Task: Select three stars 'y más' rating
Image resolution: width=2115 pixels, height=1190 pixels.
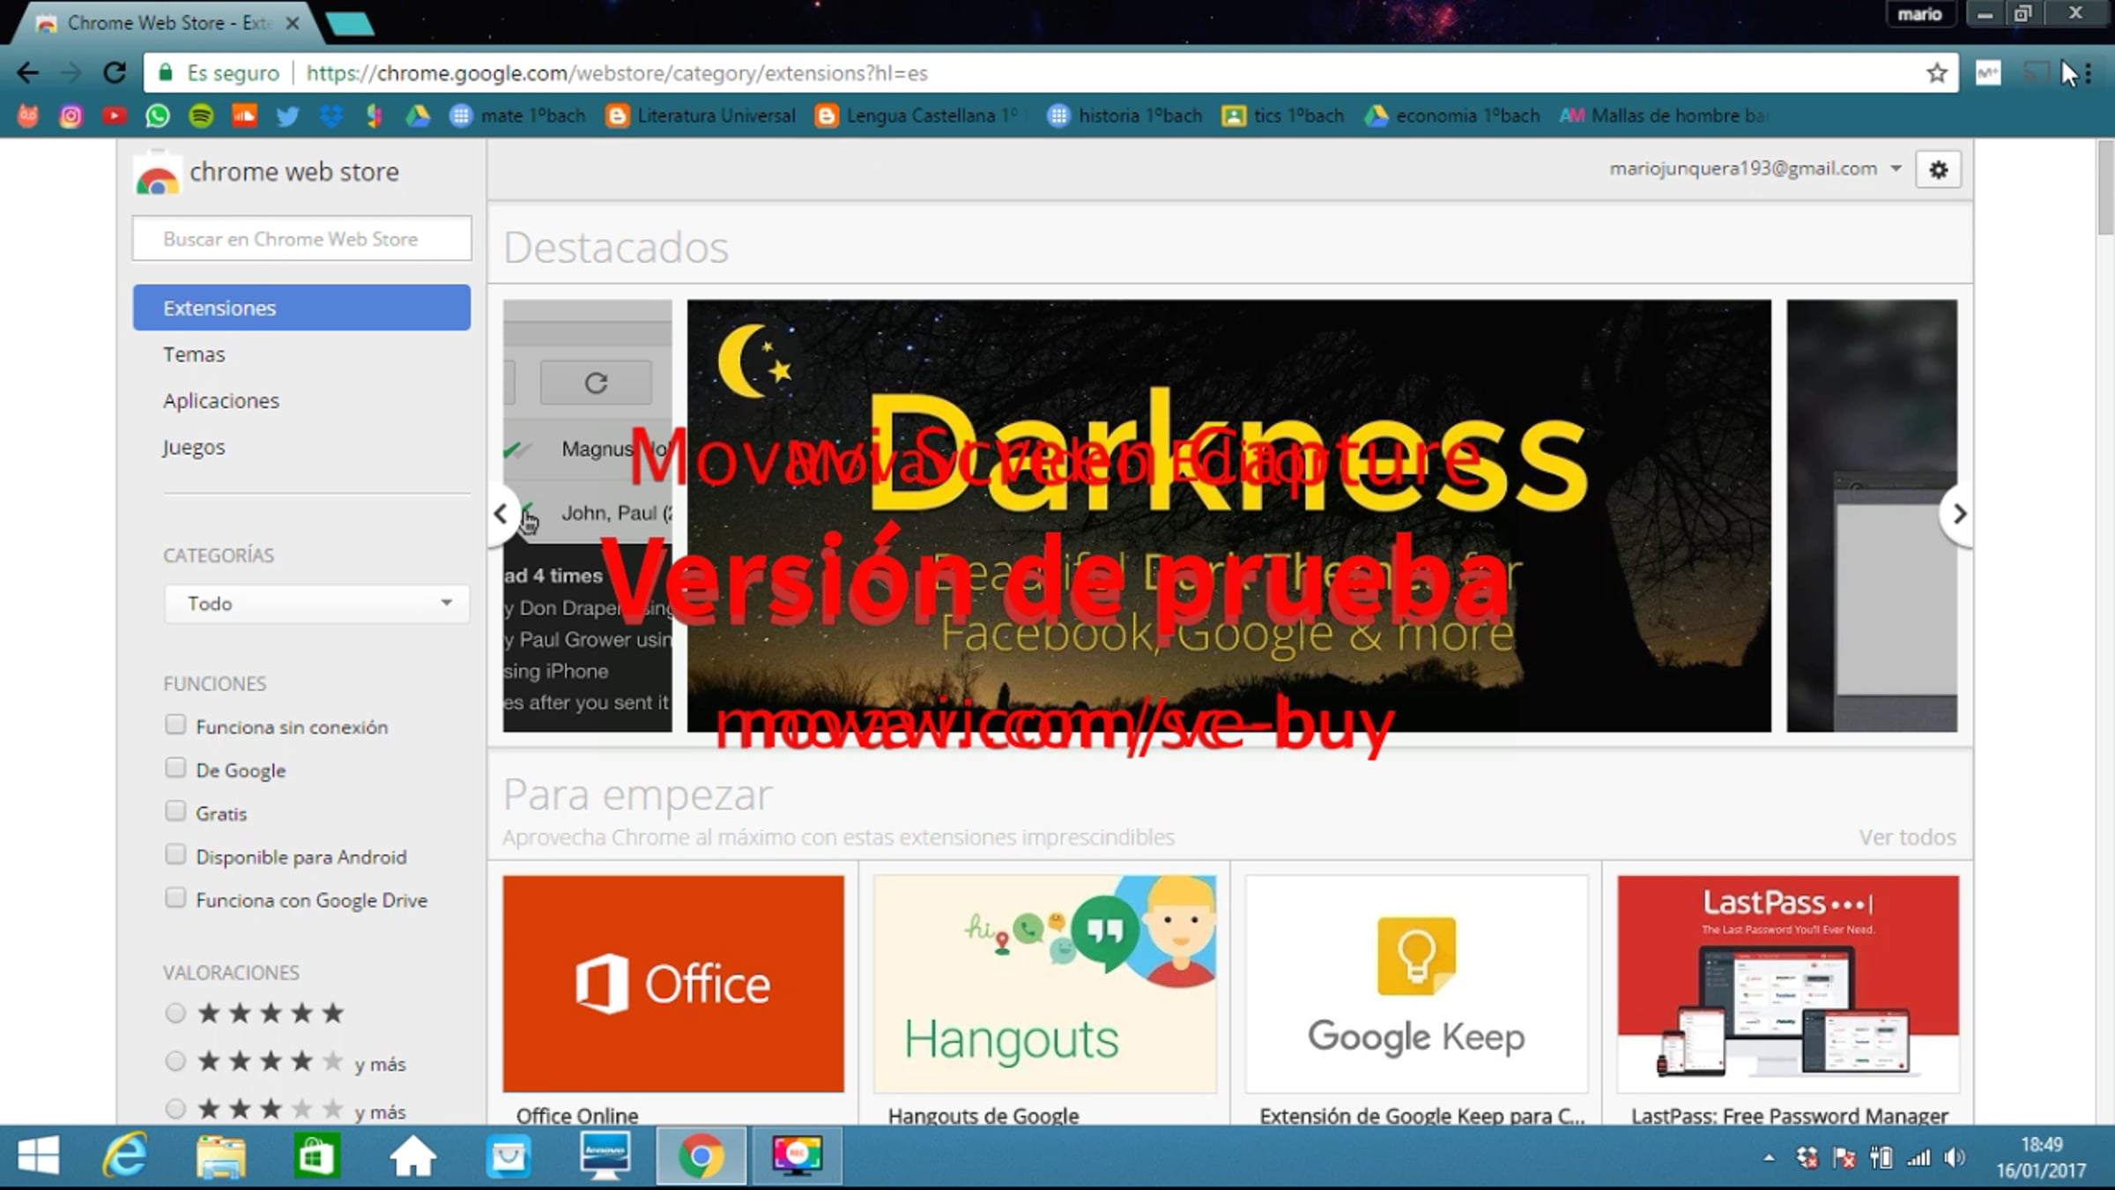Action: (x=175, y=1109)
